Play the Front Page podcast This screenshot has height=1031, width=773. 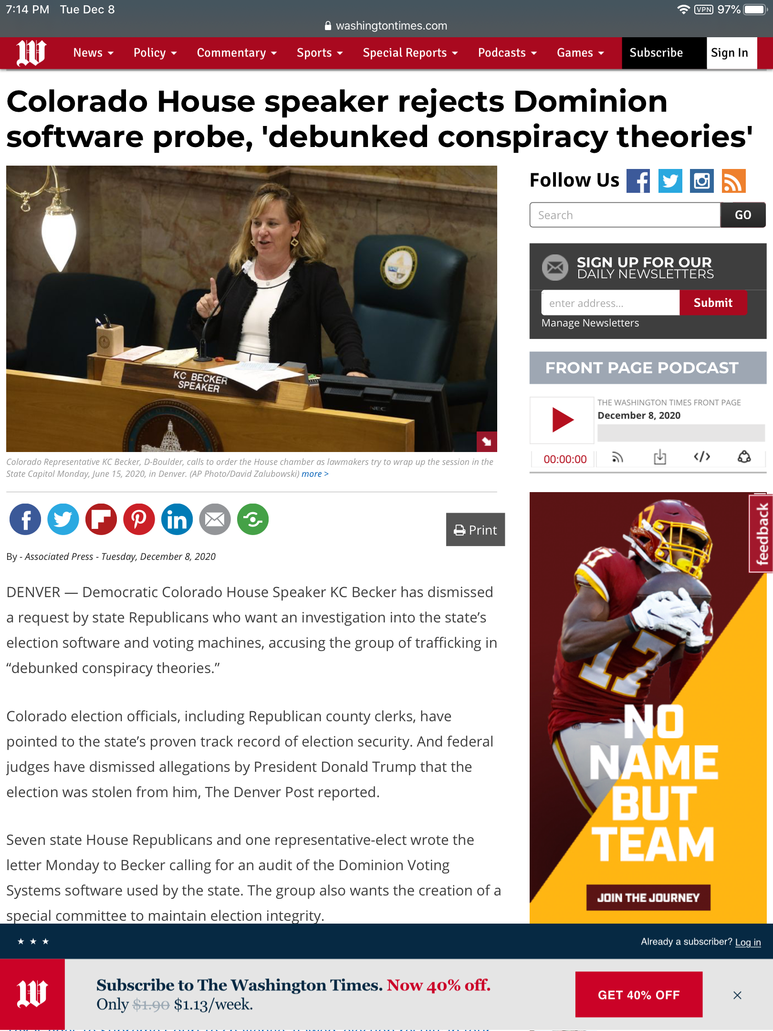(x=562, y=420)
